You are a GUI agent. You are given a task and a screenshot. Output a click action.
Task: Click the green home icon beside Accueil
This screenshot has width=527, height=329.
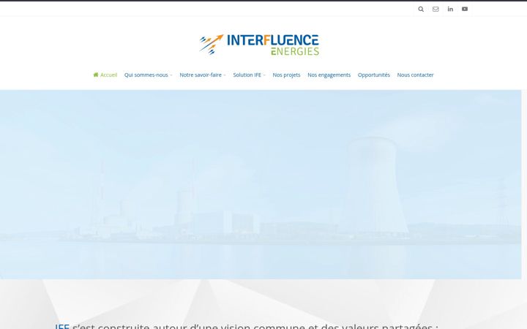[x=96, y=75]
